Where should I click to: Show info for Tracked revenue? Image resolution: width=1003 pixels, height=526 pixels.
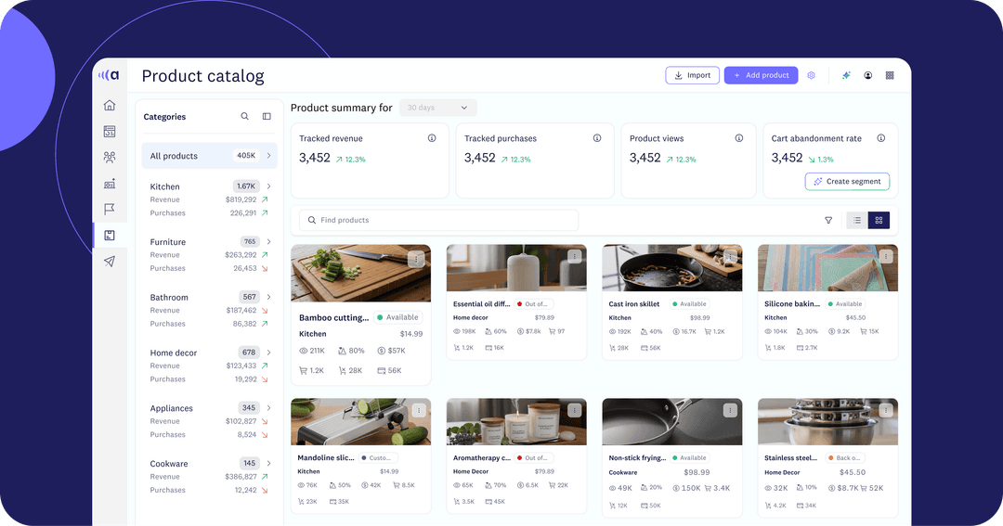(432, 138)
